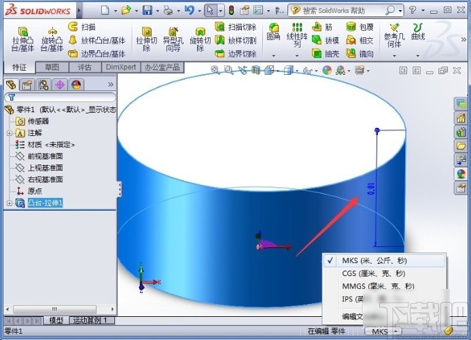Viewport: 471px width, 340px height.
Task: Apply the Fillet (圆角) tool
Action: (x=273, y=32)
